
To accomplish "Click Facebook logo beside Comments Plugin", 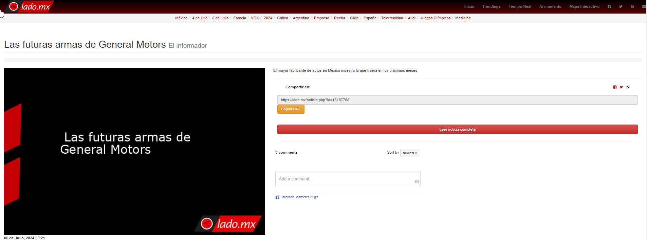I will [277, 197].
